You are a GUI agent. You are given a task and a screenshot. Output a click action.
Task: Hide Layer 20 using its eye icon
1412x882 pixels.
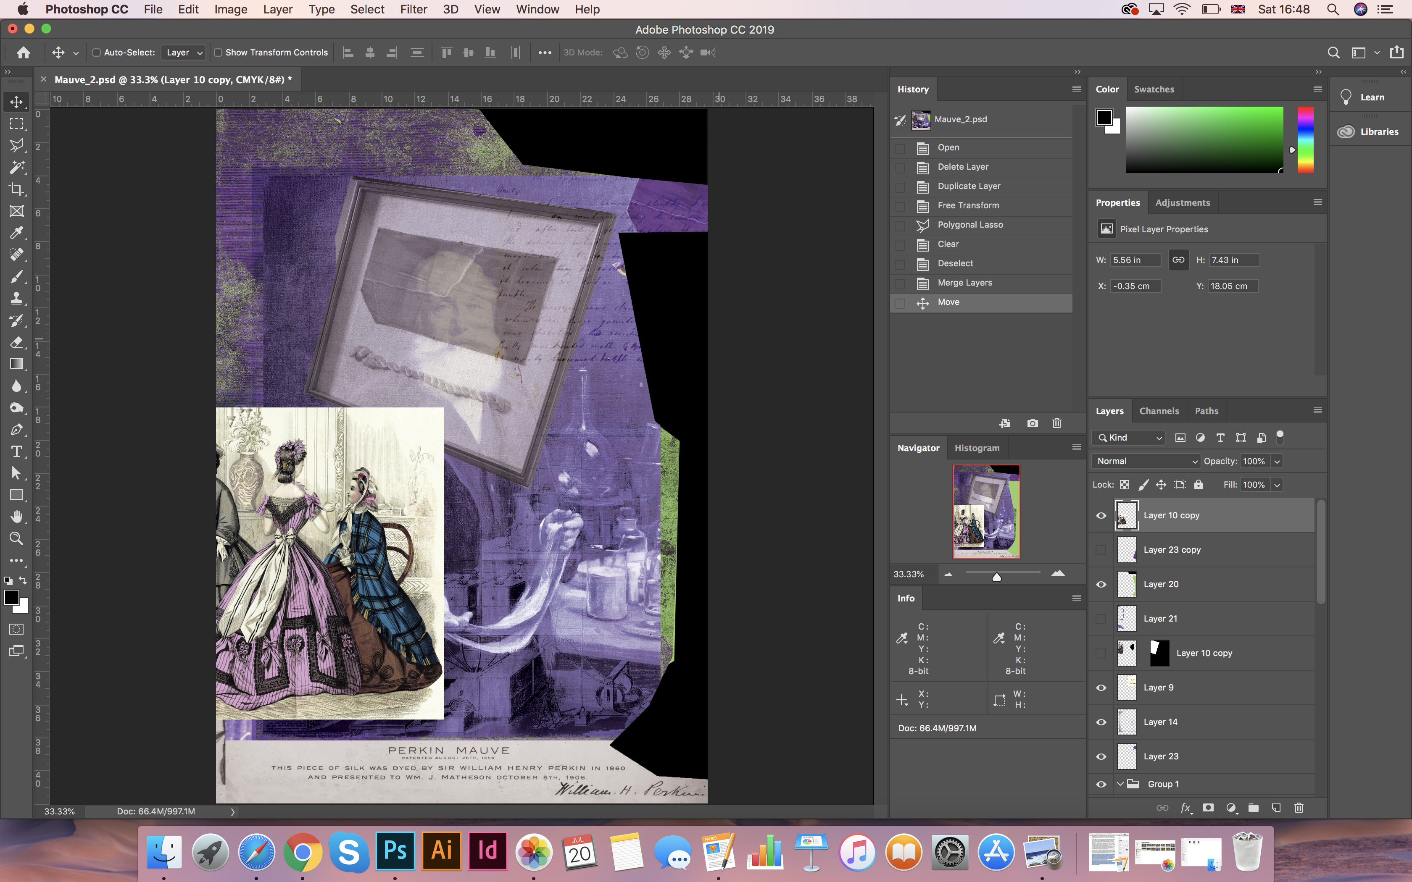tap(1101, 585)
